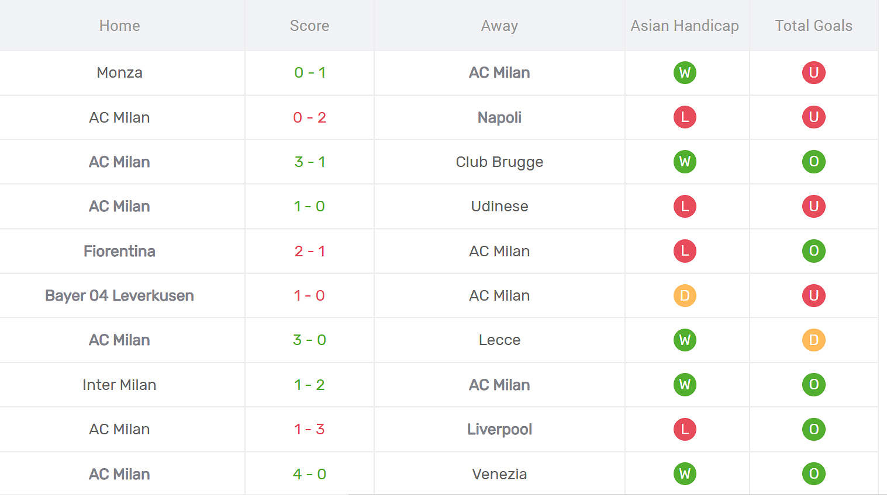The image size is (887, 495).
Task: Select the L handicap icon beside Napoli result
Action: (x=685, y=117)
